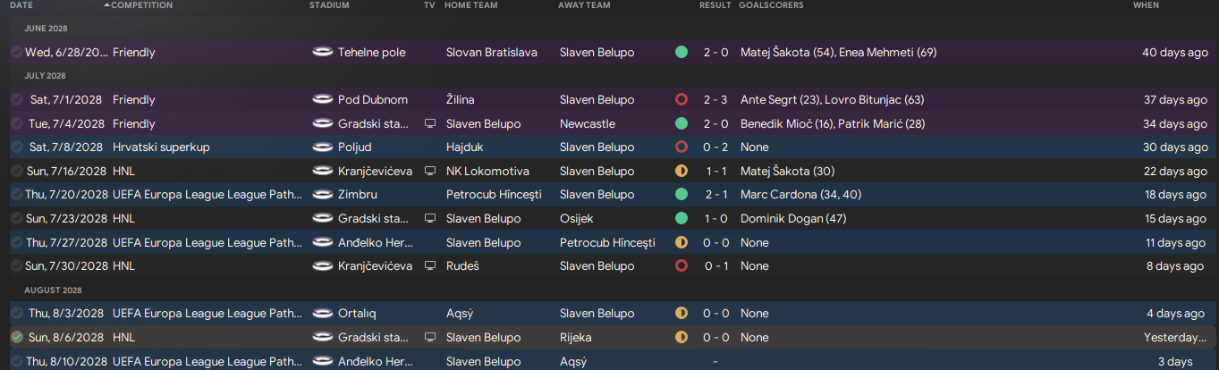
Task: Sort fixtures by the Date column header
Action: (x=21, y=5)
